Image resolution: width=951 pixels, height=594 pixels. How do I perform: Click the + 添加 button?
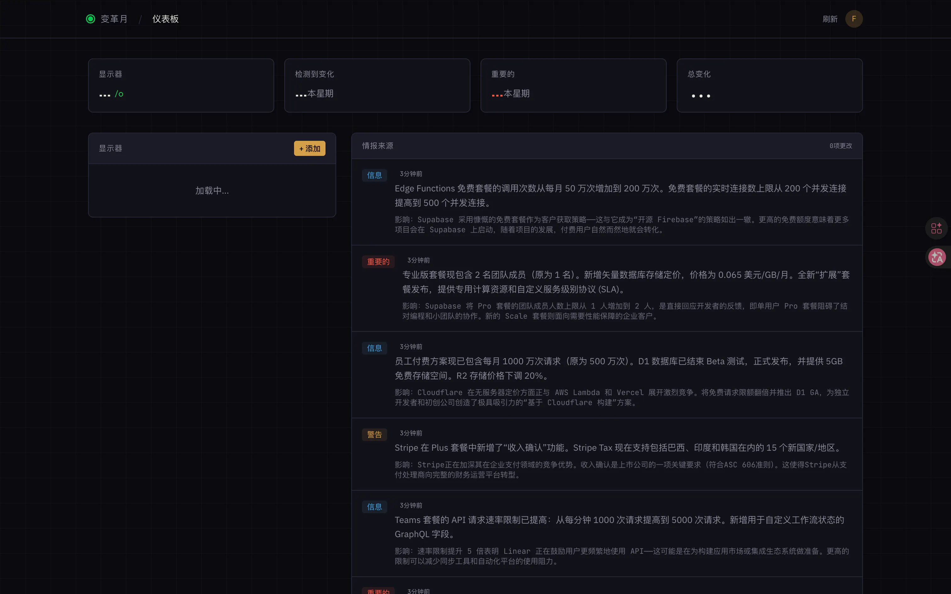[310, 148]
